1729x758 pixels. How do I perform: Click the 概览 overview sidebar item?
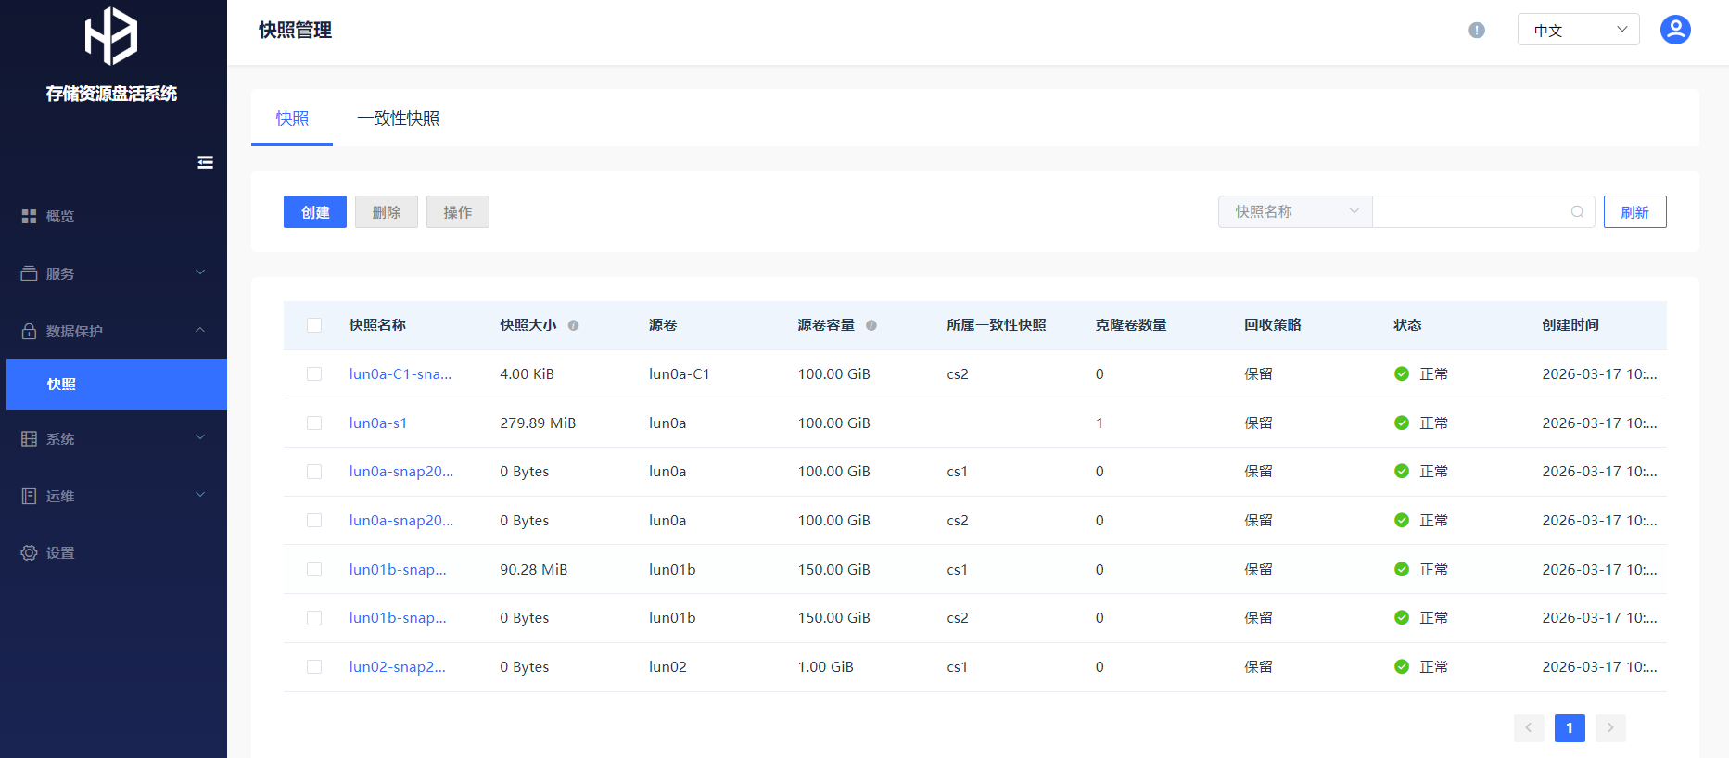pyautogui.click(x=60, y=216)
